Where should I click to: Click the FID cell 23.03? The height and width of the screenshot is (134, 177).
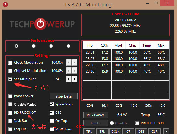click(x=90, y=59)
